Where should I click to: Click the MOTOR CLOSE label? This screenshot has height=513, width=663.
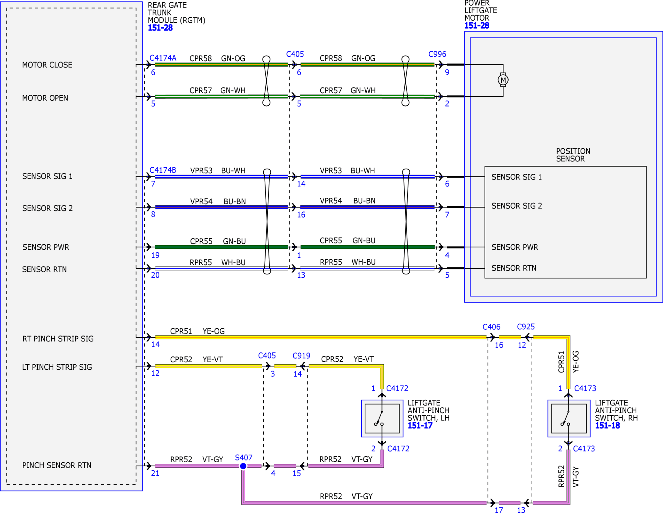click(47, 65)
